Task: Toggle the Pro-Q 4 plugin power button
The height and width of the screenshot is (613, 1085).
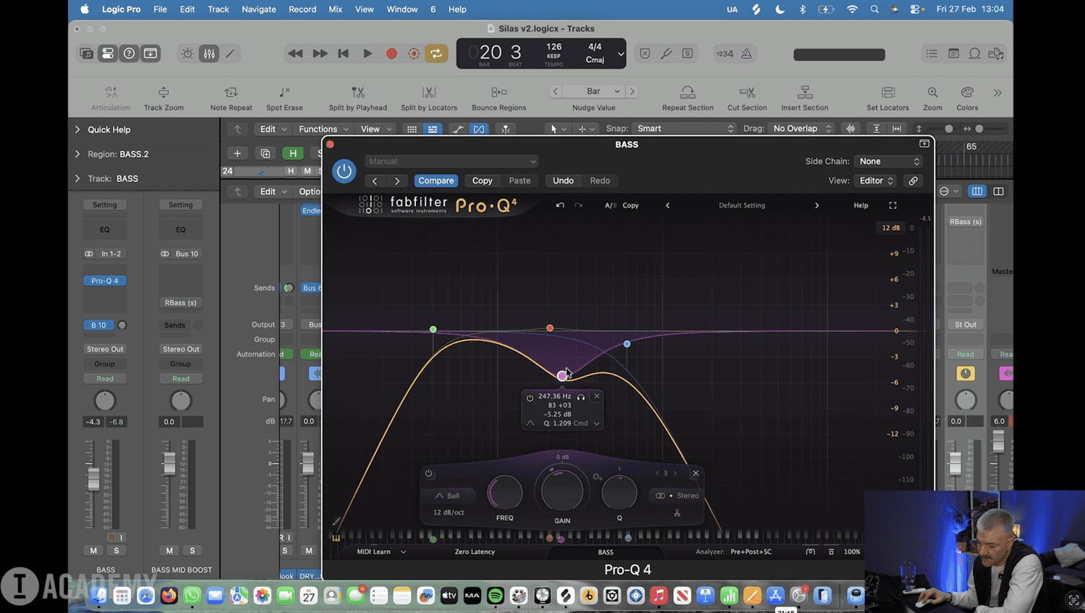Action: coord(344,171)
